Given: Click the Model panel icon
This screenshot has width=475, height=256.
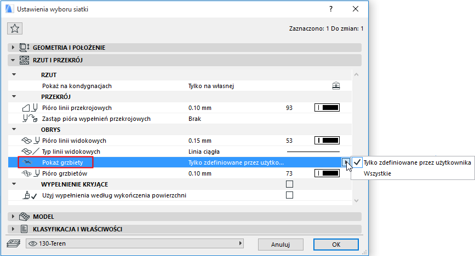Looking at the screenshot, I should click(25, 217).
